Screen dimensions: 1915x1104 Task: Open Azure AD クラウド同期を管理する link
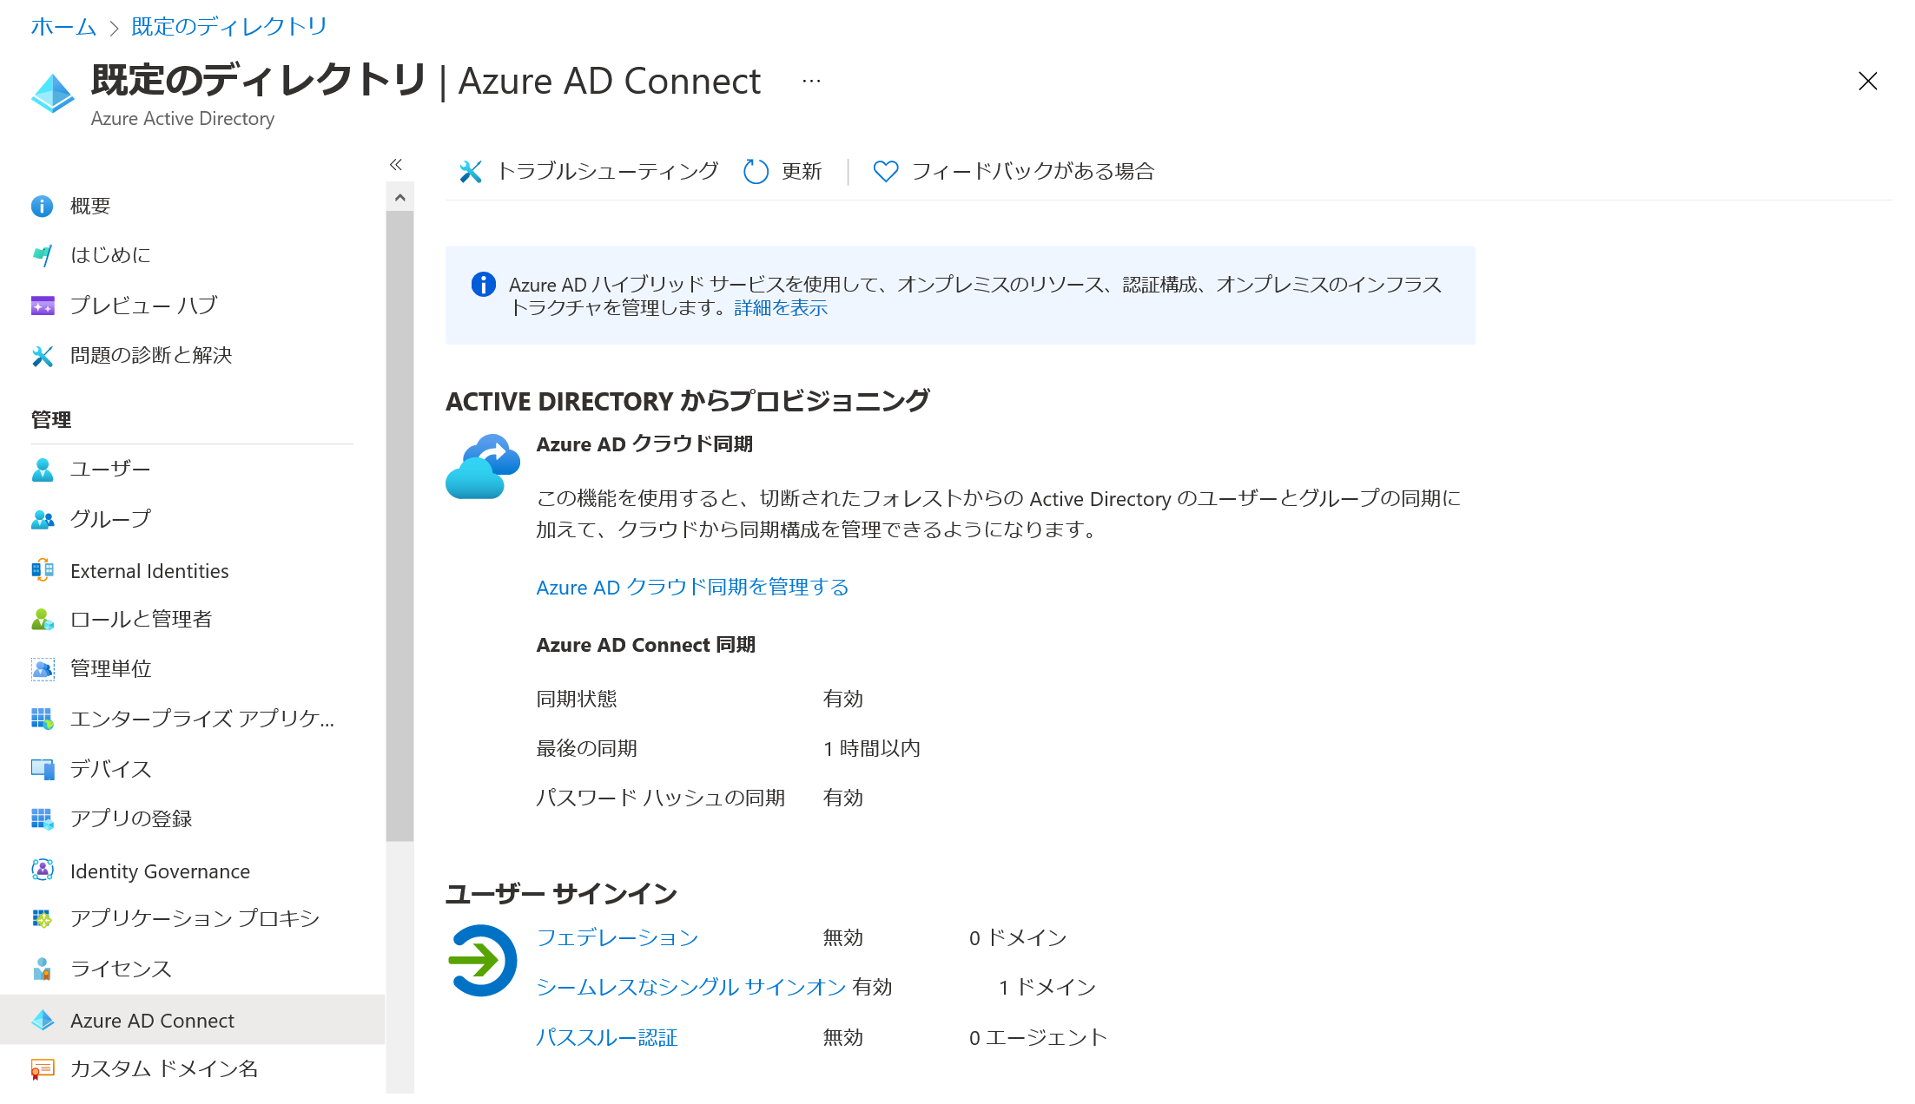(692, 588)
